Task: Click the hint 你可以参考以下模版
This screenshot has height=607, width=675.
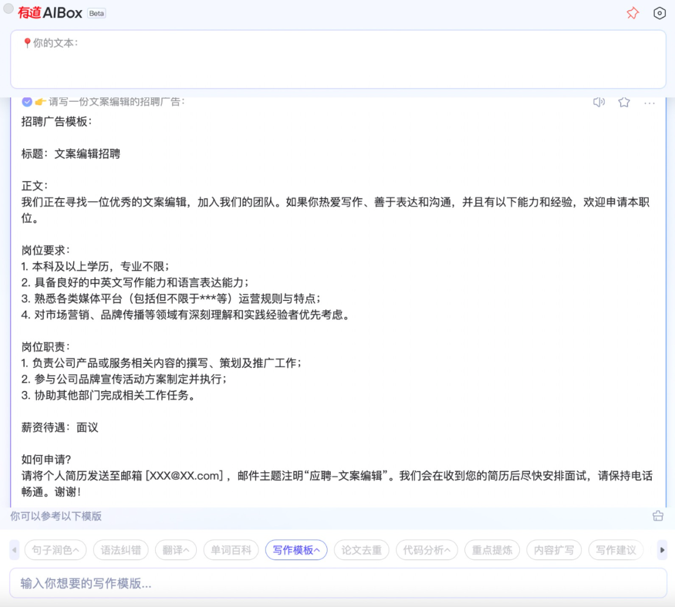Action: pyautogui.click(x=56, y=516)
